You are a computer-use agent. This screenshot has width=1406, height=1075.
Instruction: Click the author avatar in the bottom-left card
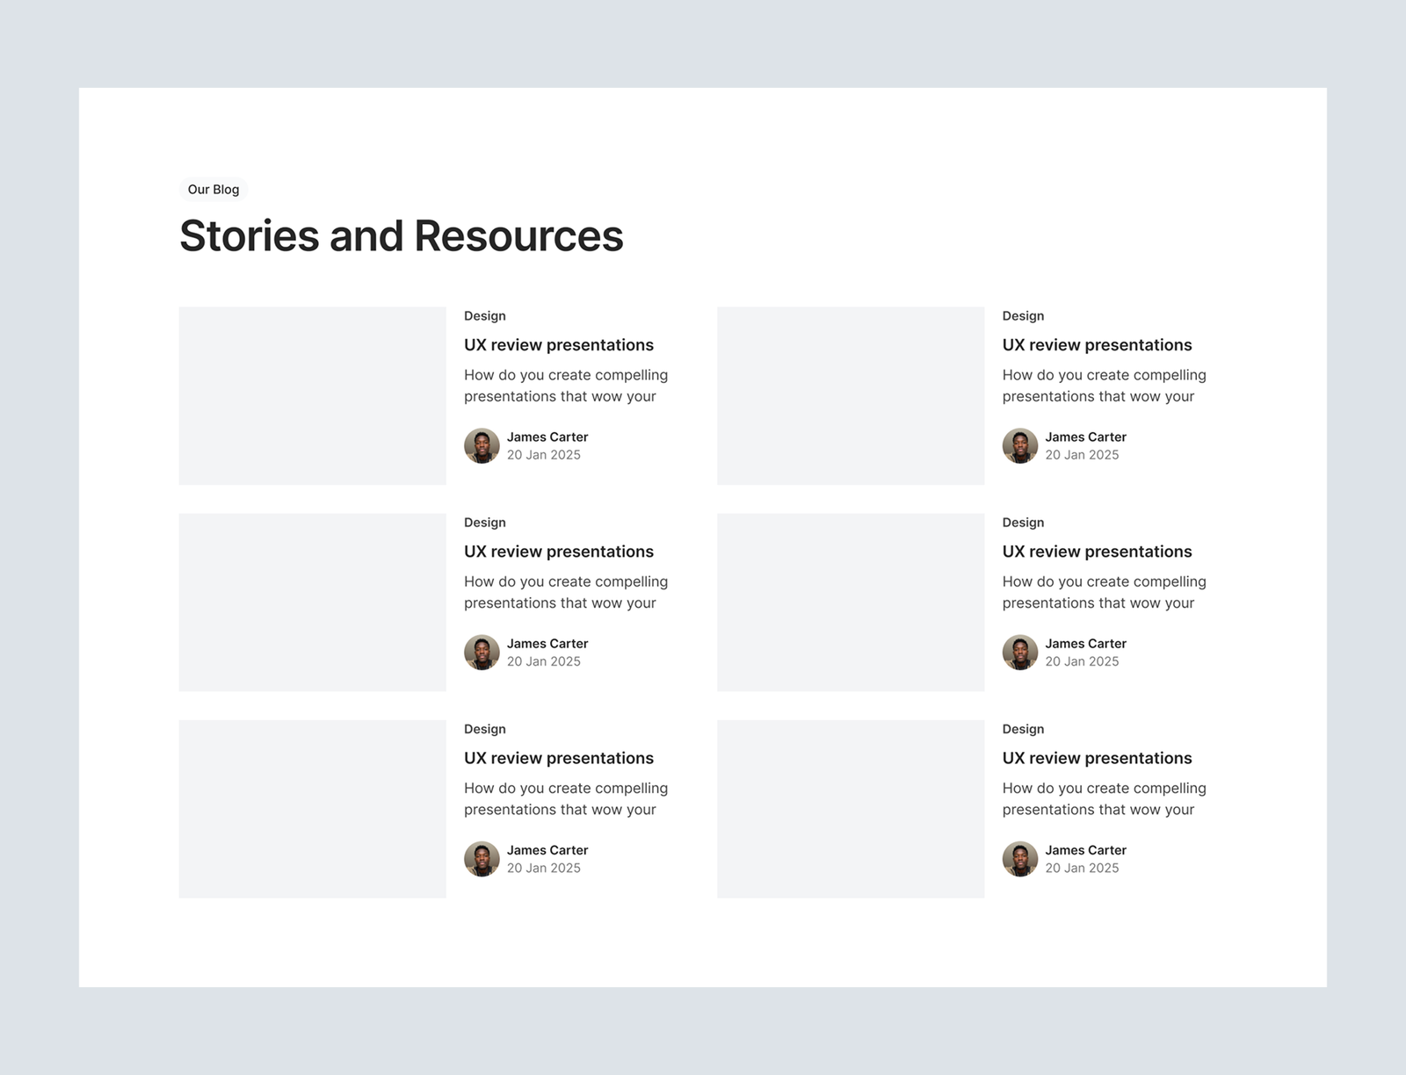coord(482,859)
